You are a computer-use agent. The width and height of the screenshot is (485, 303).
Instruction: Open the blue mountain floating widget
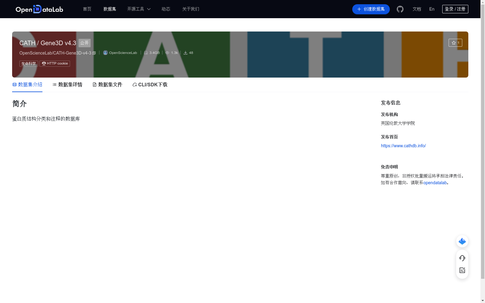(462, 241)
